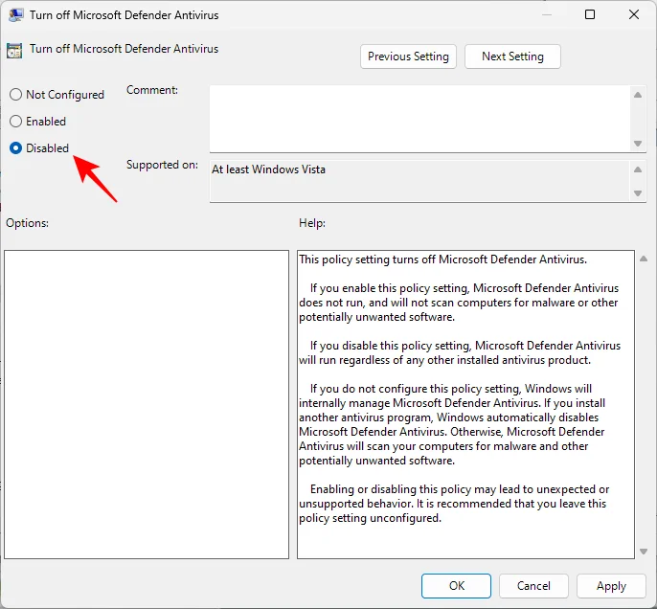Click Help panel scroll down arrow

point(644,552)
